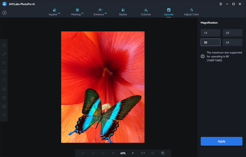246x157 pixels.
Task: Choose 4X magnification
Action: (x=232, y=42)
